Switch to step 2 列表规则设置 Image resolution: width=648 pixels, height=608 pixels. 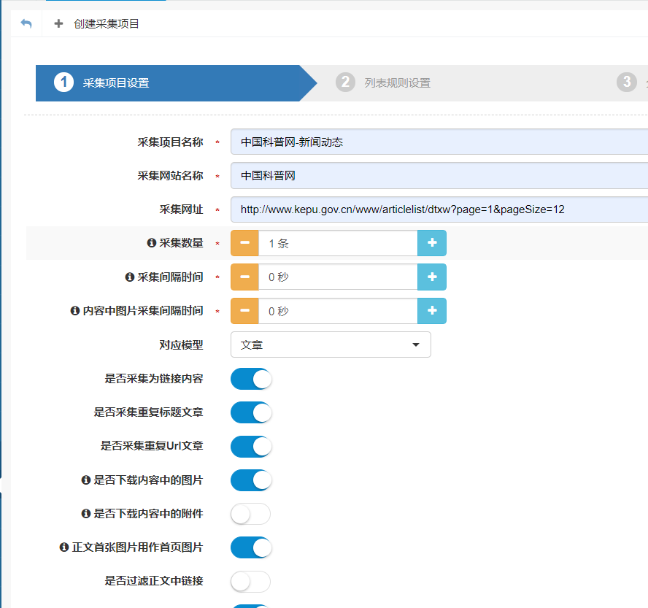click(396, 83)
